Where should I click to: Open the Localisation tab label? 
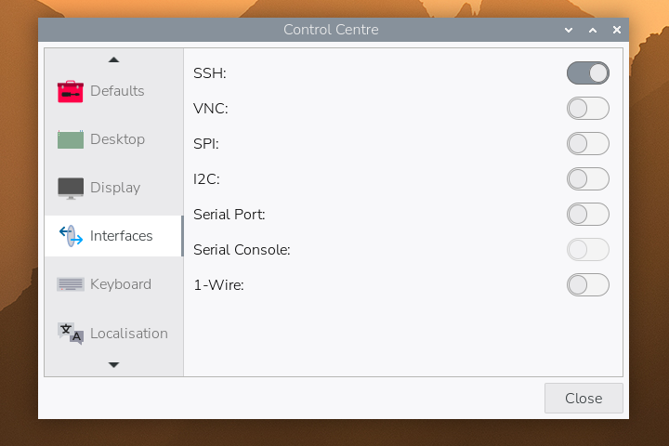[x=129, y=334]
